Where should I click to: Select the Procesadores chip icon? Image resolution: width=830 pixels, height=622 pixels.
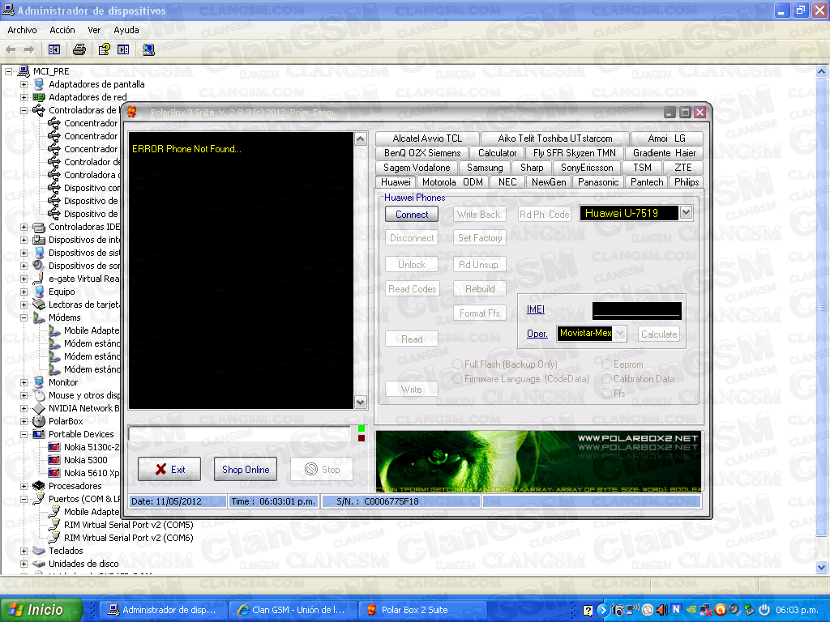(38, 486)
